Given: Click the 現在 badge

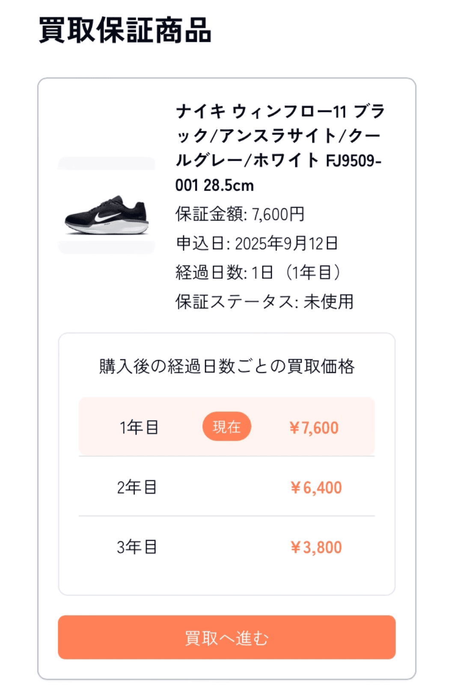Looking at the screenshot, I should (226, 427).
